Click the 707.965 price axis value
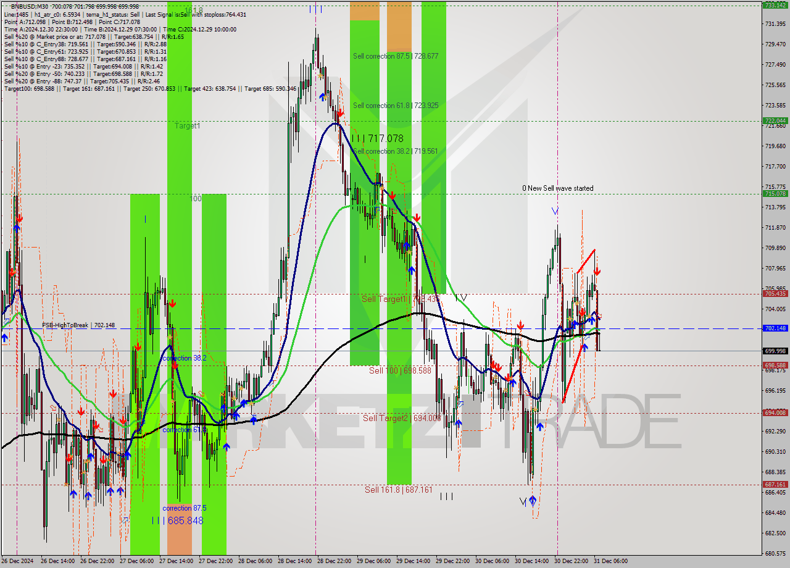 [x=775, y=268]
